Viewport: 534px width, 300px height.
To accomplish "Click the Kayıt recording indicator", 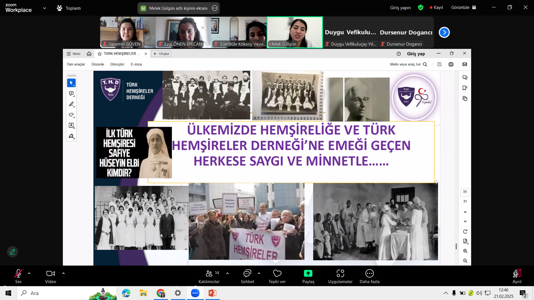I will pyautogui.click(x=436, y=8).
